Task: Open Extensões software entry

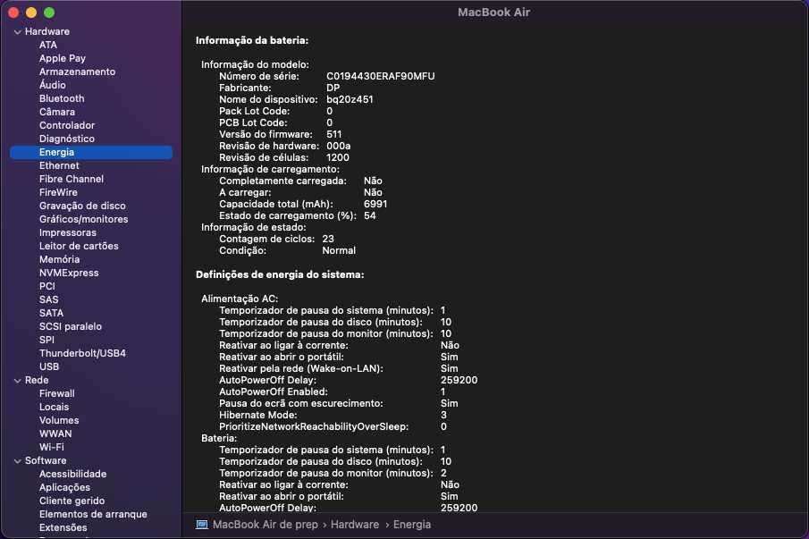Action: (x=63, y=527)
